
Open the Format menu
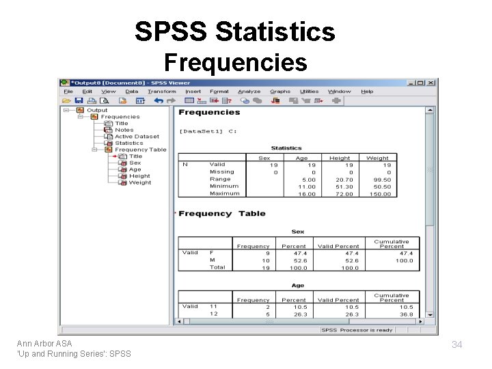(x=219, y=92)
